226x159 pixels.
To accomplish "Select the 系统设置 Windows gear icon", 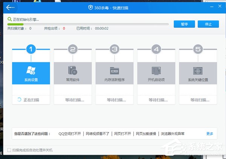I will tap(31, 70).
